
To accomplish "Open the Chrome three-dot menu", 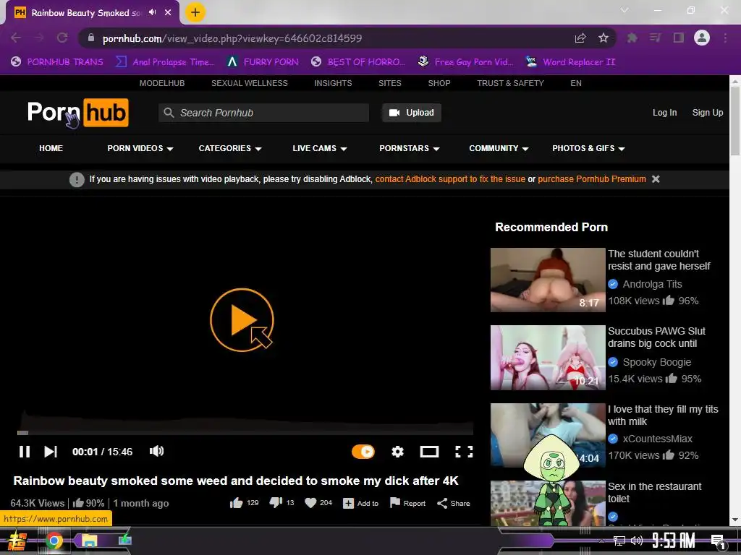I will 725,38.
